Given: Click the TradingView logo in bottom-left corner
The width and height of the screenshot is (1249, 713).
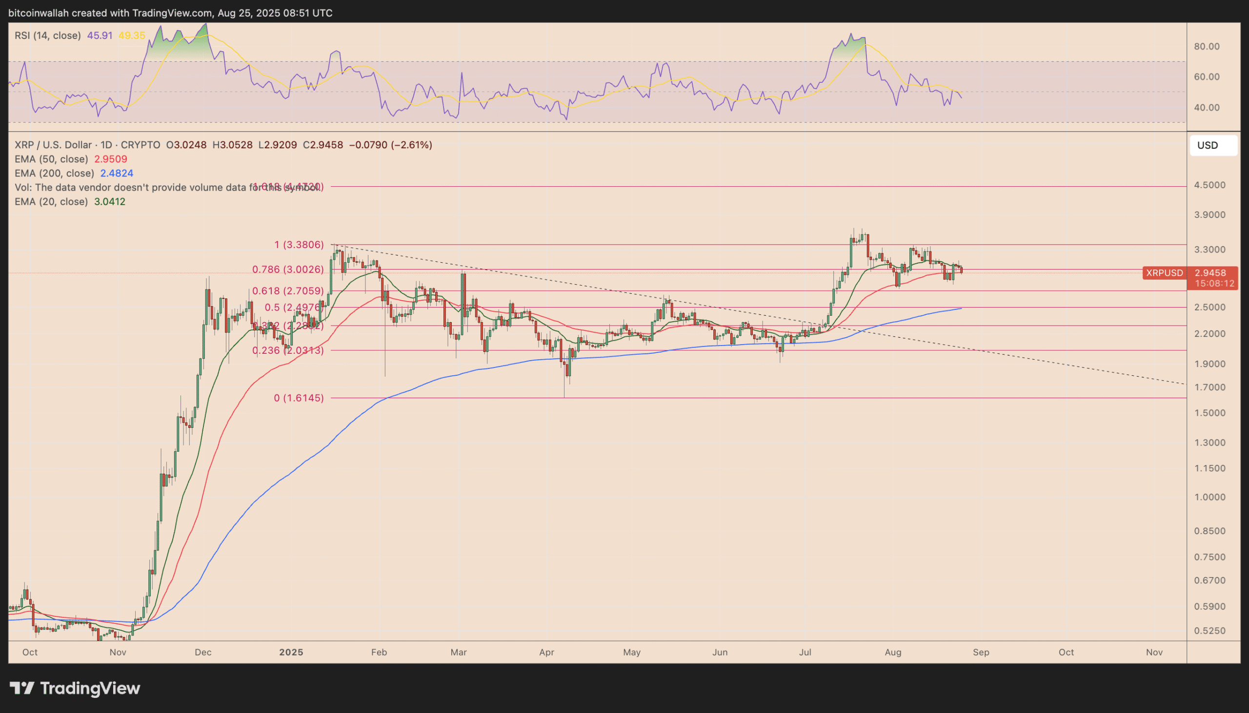Looking at the screenshot, I should pos(74,688).
